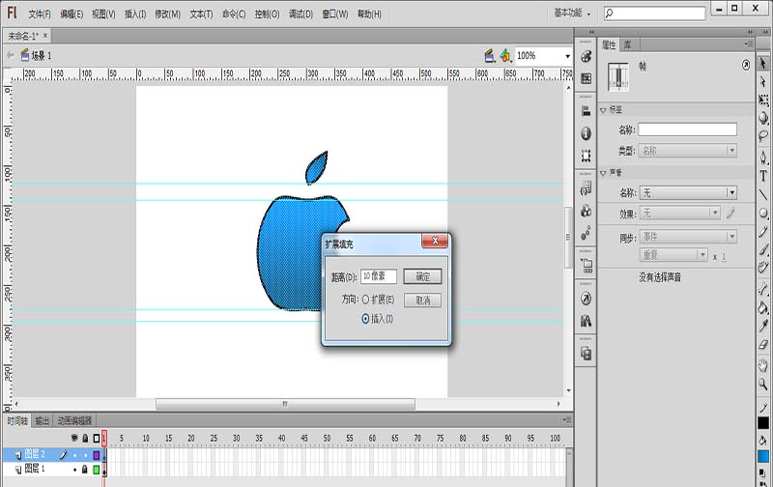
Task: Select the Brush tool
Action: tap(763, 249)
